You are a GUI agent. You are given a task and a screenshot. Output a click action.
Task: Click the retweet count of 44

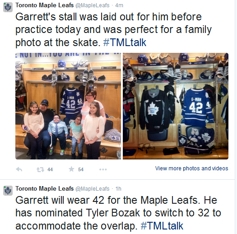coord(50,169)
